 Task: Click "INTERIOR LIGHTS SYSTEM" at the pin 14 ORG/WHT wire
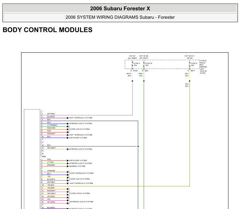(80, 149)
